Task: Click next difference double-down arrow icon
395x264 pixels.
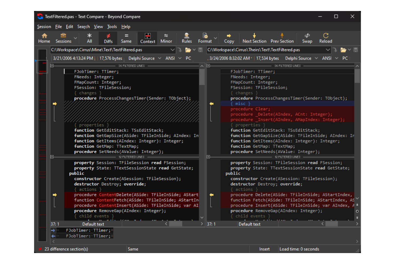Action: point(357,218)
